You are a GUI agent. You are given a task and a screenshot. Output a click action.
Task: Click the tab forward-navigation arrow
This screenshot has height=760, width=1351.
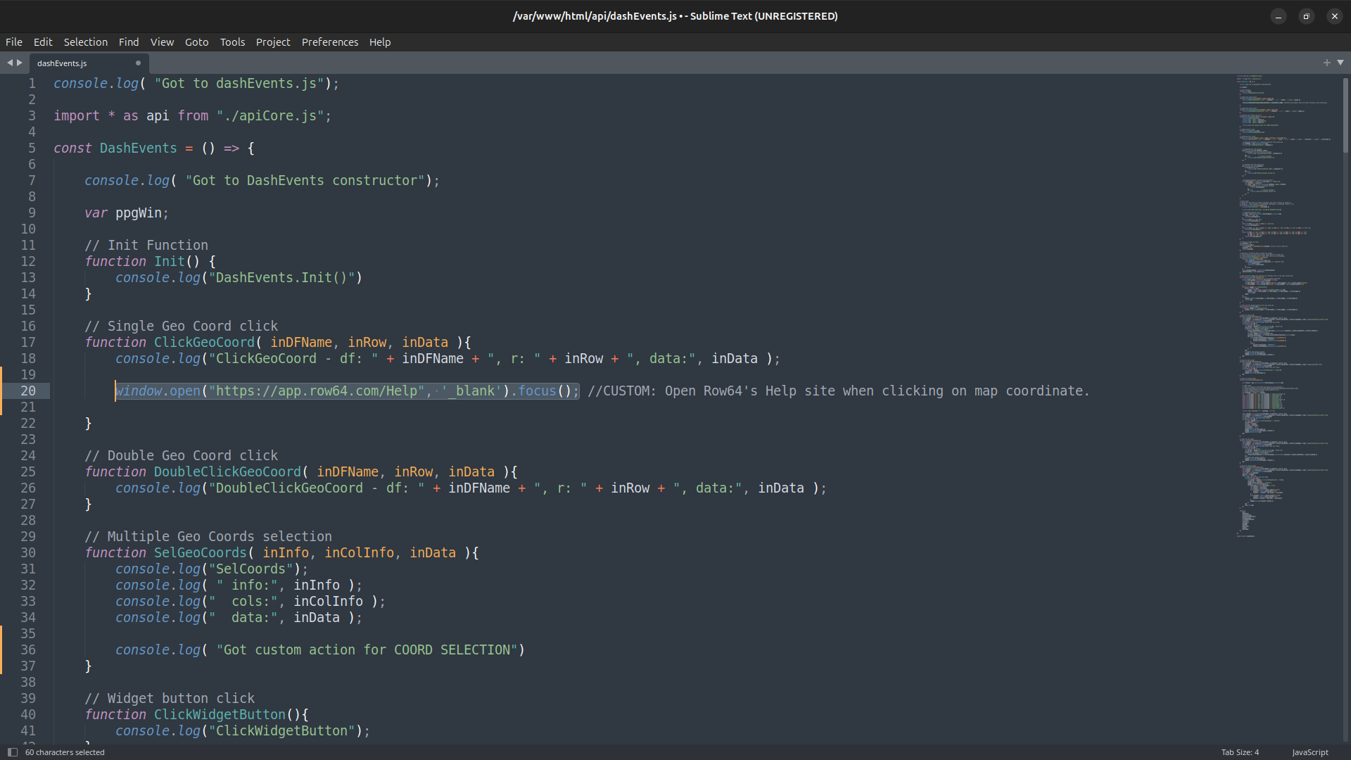pyautogui.click(x=20, y=63)
